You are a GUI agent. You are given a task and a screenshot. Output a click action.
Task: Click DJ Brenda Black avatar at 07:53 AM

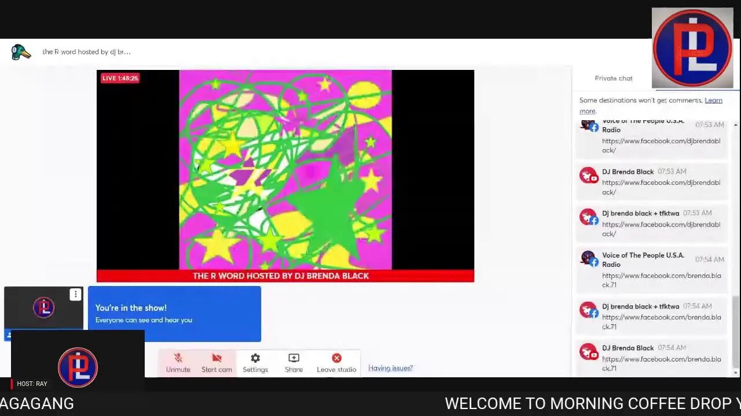[x=588, y=176]
